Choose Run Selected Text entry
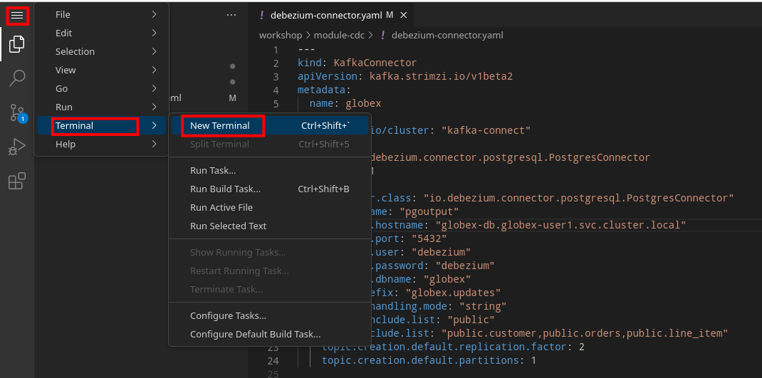Image resolution: width=762 pixels, height=378 pixels. 270,226
